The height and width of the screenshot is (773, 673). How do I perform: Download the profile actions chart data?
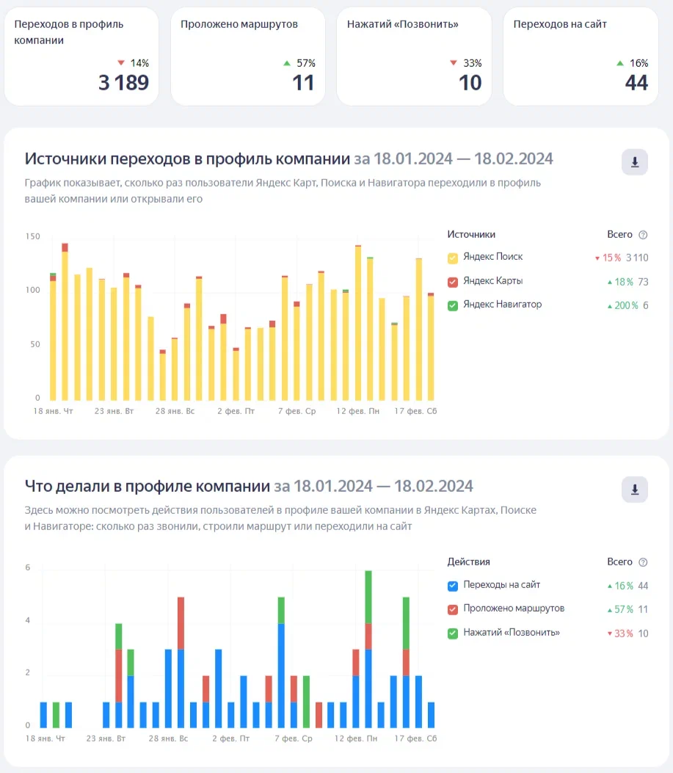[x=634, y=490]
